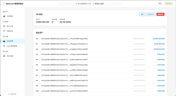
Task: Open Fiber 通道管理 via its globe icon
Action: pyautogui.click(x=4, y=46)
